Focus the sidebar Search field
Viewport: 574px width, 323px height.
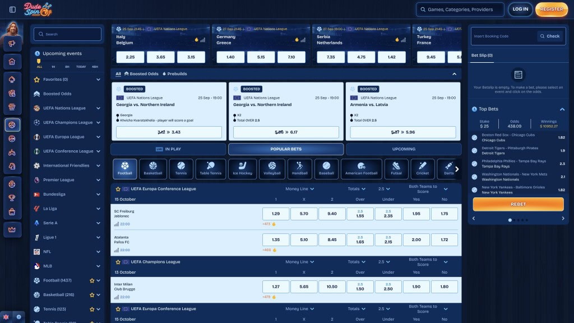tap(67, 34)
